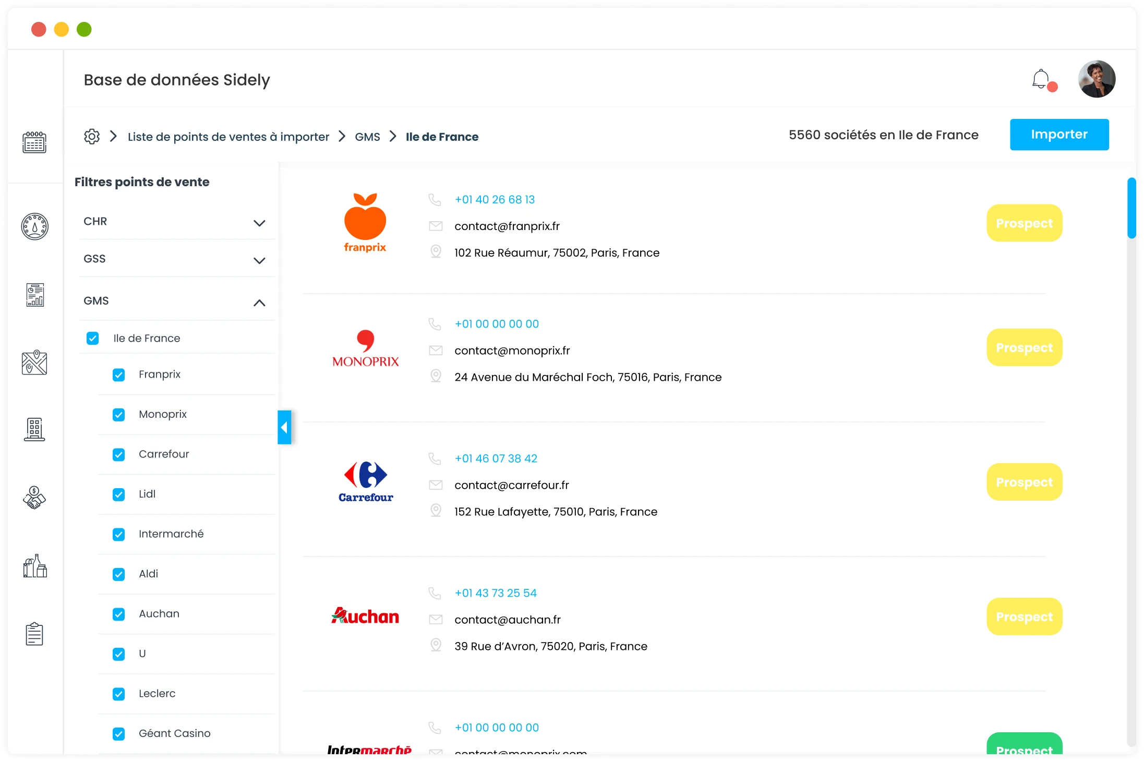Click the Franprix phone icon

[435, 200]
